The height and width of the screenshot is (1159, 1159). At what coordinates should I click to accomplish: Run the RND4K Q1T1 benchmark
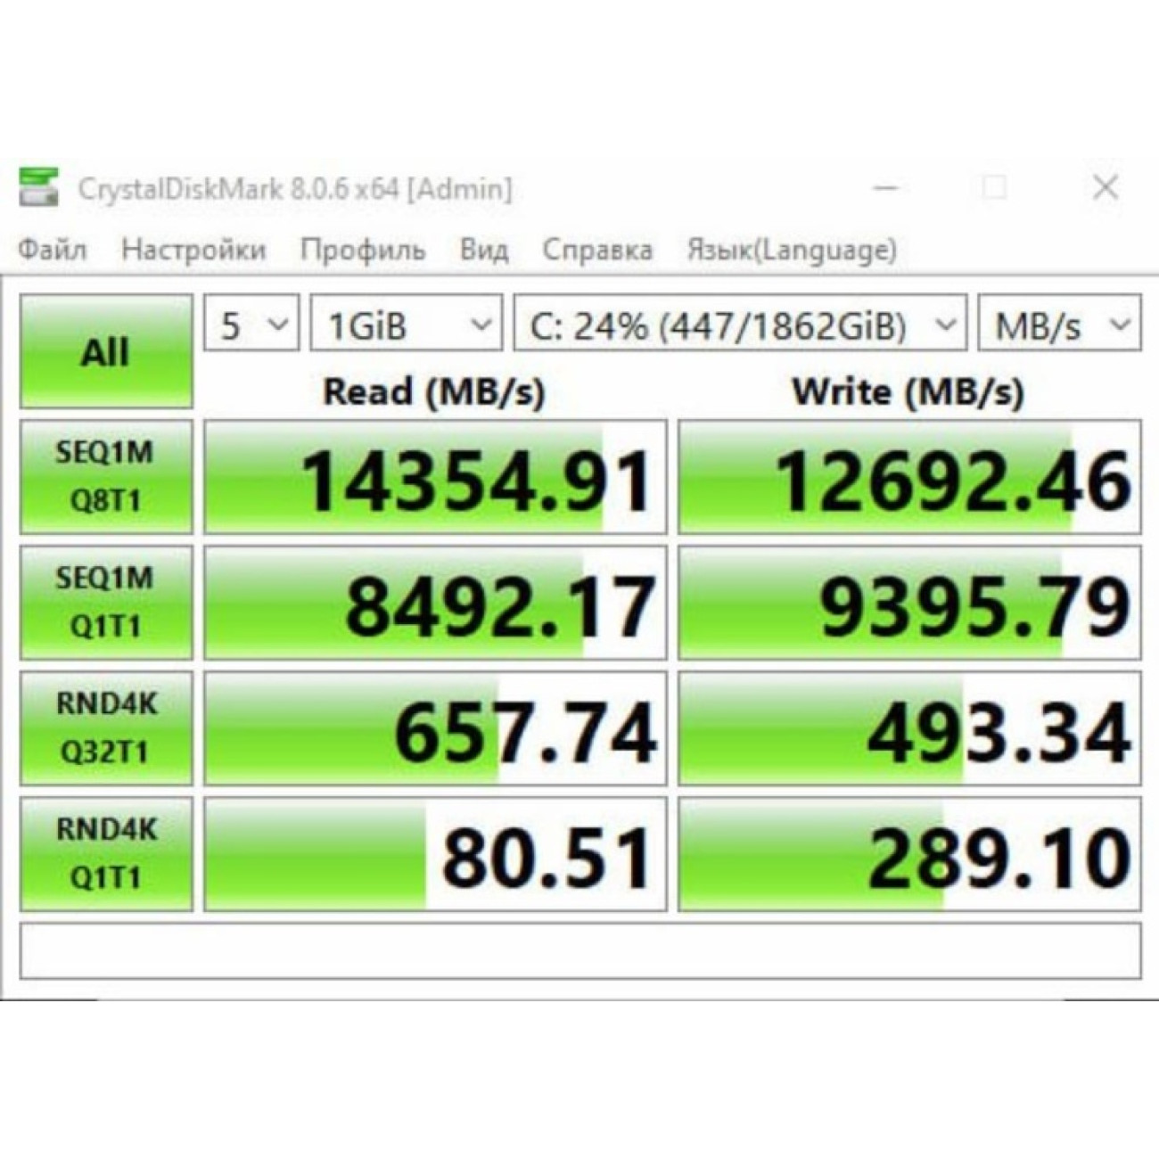(106, 854)
